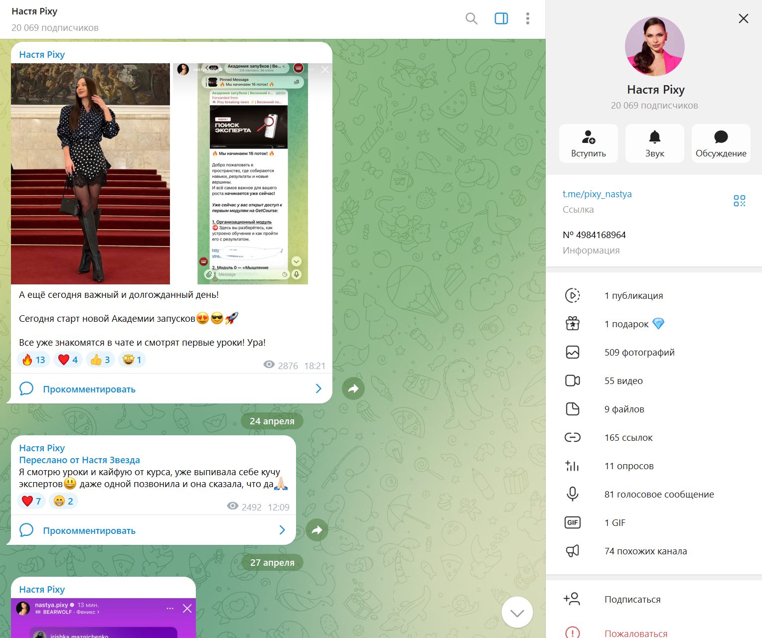The width and height of the screenshot is (762, 638).
Task: Click the 1 GIF entry label
Action: [614, 522]
